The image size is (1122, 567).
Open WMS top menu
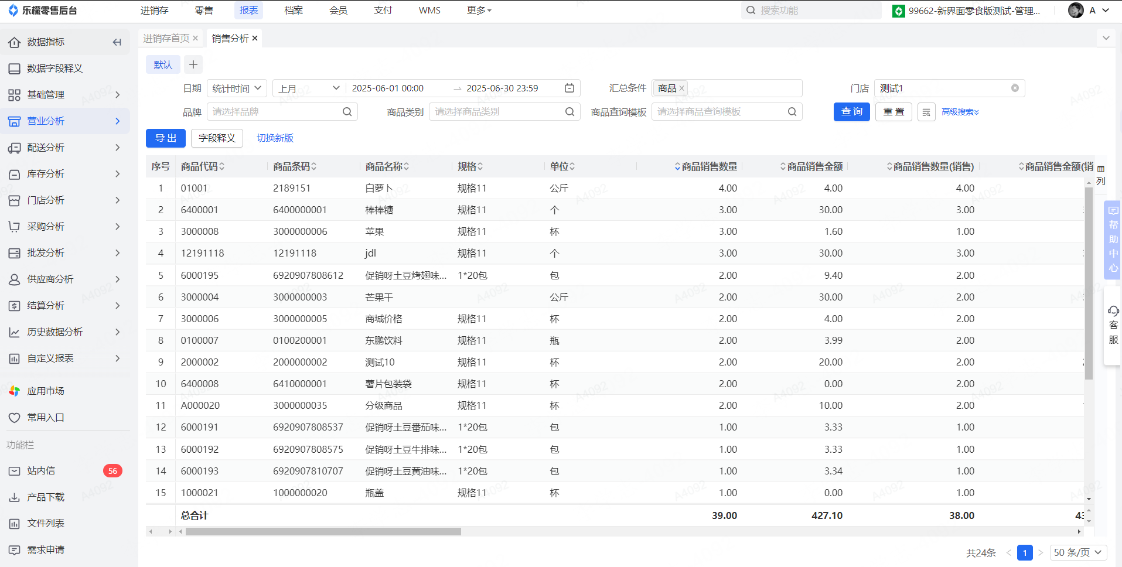[x=429, y=11]
